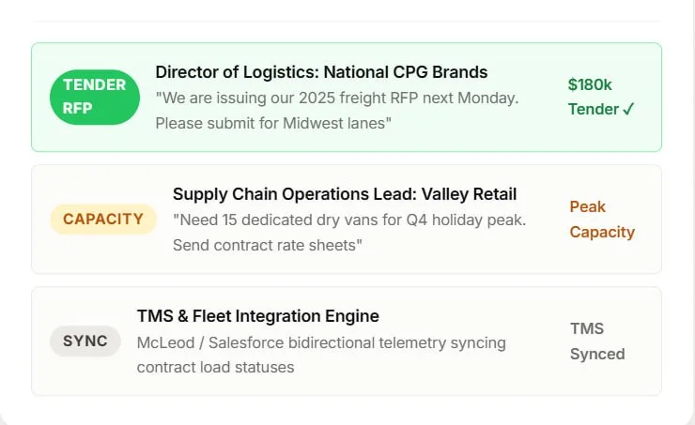Viewport: 695px width, 425px height.
Task: Open Director of Logistics: National CPG Brands title
Action: coord(321,72)
